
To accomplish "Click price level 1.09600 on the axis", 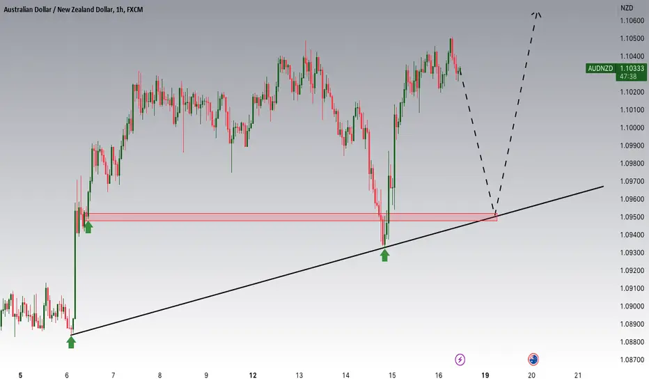I will [632, 198].
